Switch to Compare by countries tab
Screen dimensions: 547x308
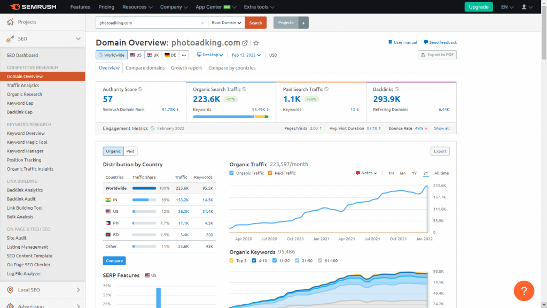tap(232, 68)
